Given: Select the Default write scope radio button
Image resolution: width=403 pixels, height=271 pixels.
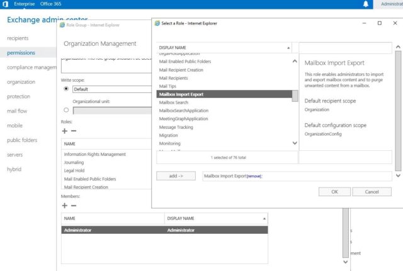Looking at the screenshot, I should pos(66,89).
